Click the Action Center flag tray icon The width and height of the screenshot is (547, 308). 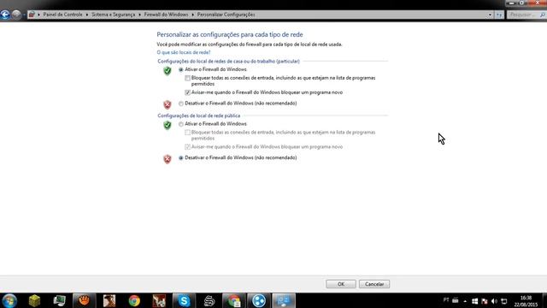click(485, 301)
